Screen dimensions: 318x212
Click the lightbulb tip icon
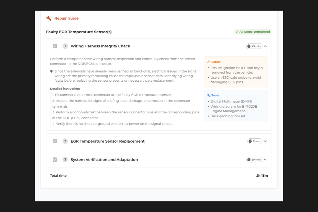click(52, 71)
